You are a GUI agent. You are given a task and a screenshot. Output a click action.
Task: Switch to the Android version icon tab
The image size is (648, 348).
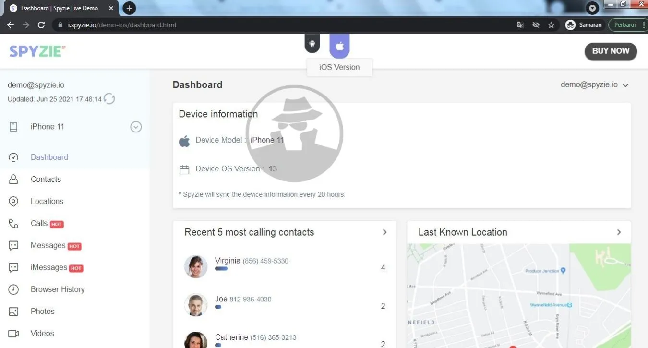click(312, 44)
